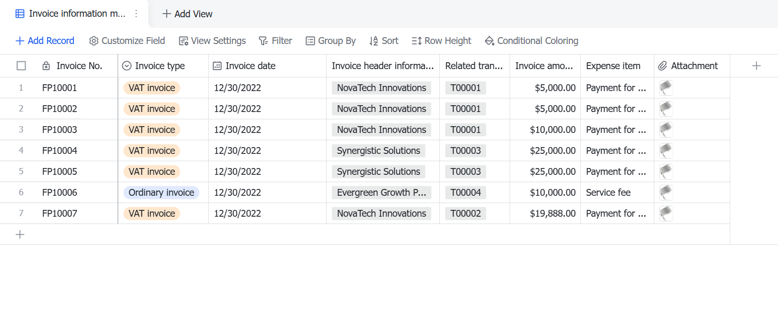Click the Invoice type column header
The image size is (778, 324).
coord(163,66)
